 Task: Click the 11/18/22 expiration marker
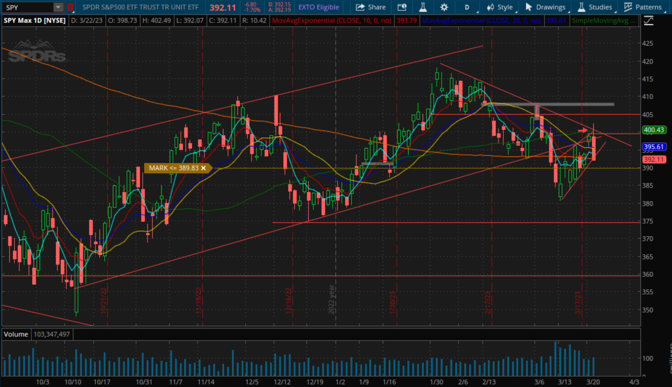[198, 301]
